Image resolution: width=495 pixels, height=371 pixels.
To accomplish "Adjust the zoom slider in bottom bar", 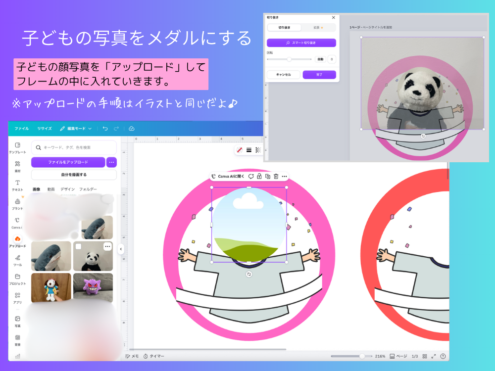I will click(x=351, y=356).
